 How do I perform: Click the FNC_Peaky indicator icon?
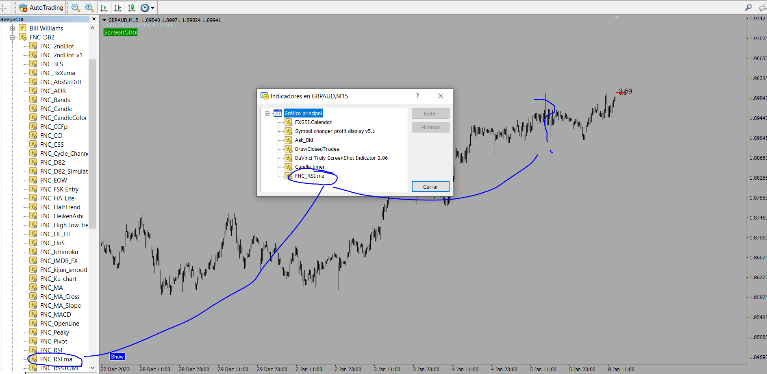33,332
